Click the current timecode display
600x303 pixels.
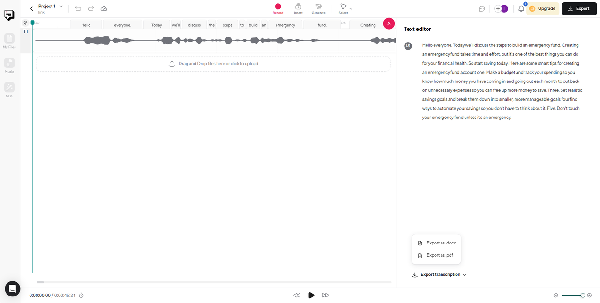40,296
